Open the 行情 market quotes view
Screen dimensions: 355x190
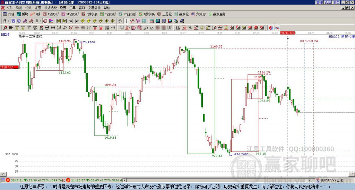click(x=8, y=14)
